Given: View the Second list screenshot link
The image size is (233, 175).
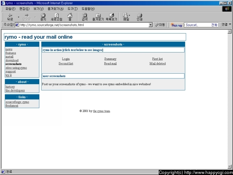Looking at the screenshot, I should 66,63.
